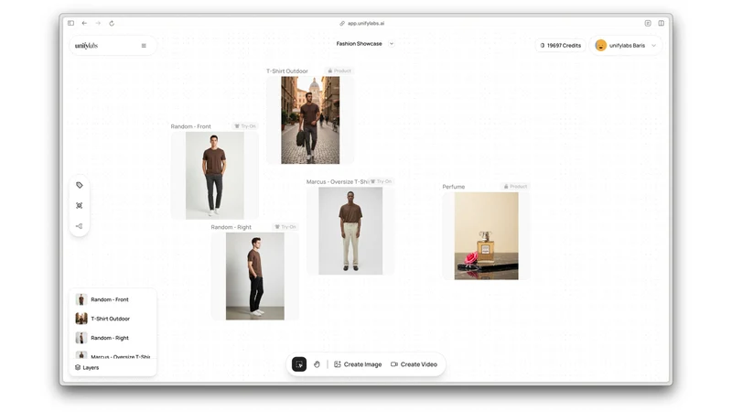Click the T-Shirt Outdoor card title

click(287, 71)
